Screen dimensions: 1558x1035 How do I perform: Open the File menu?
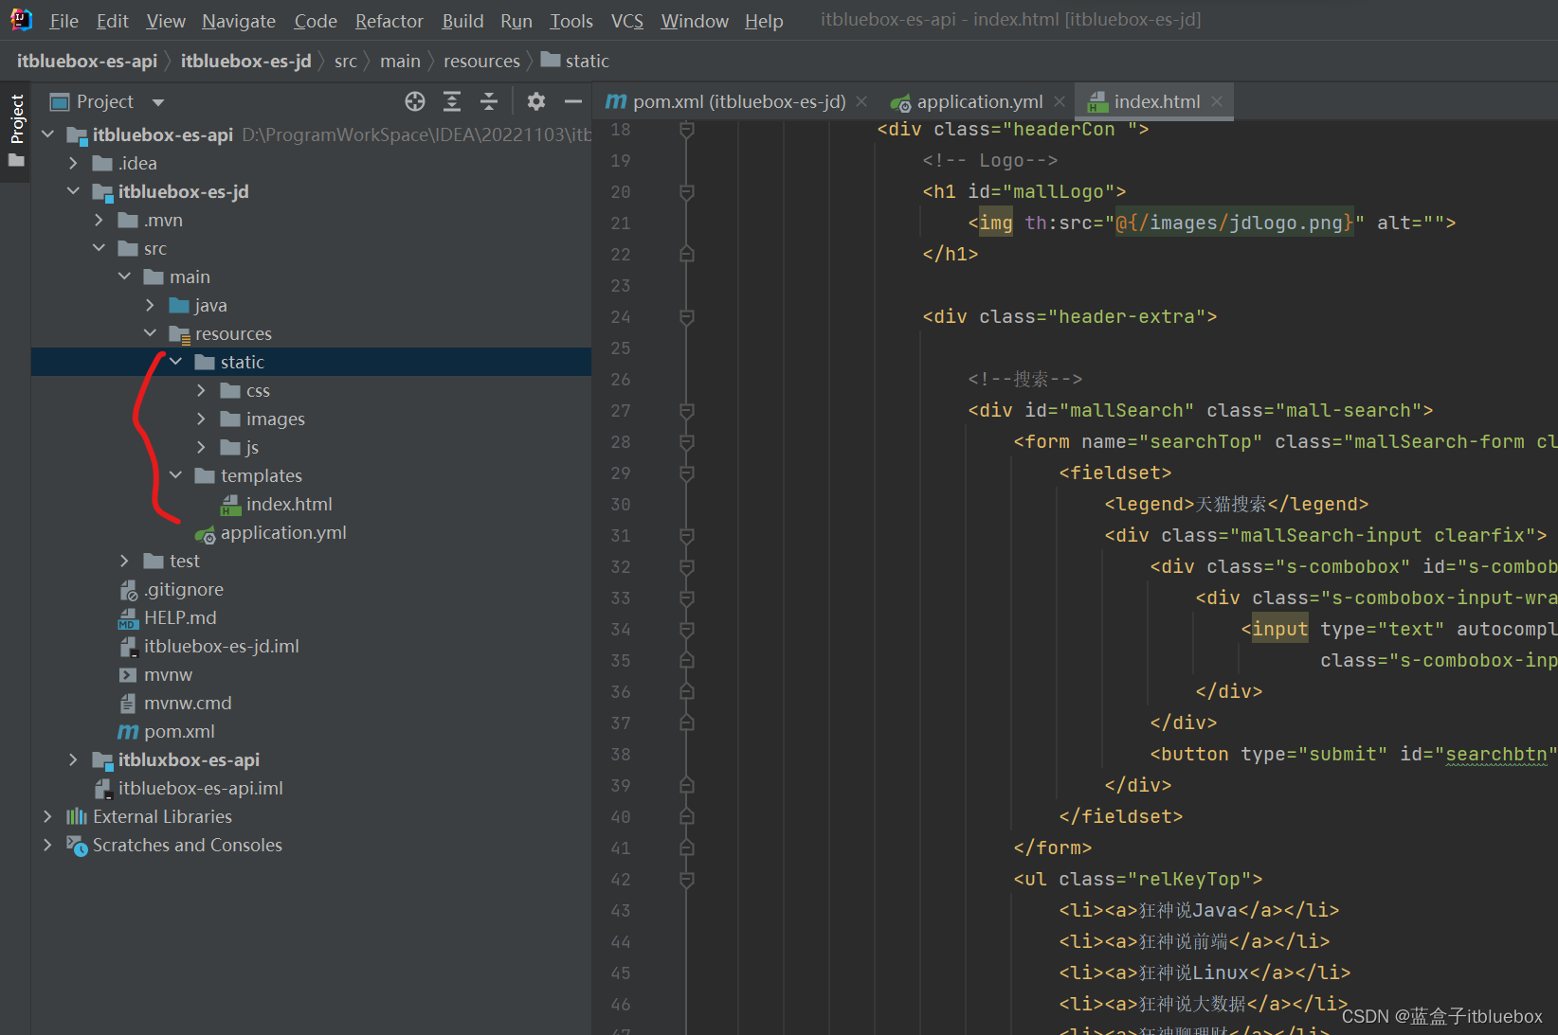[x=63, y=21]
